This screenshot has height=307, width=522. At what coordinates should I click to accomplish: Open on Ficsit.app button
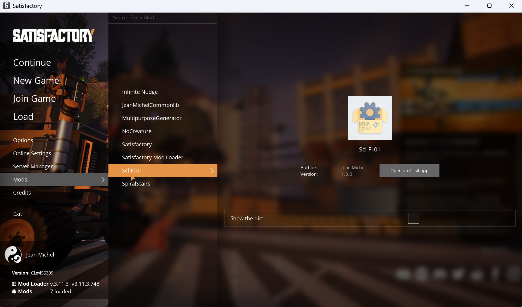pyautogui.click(x=409, y=171)
